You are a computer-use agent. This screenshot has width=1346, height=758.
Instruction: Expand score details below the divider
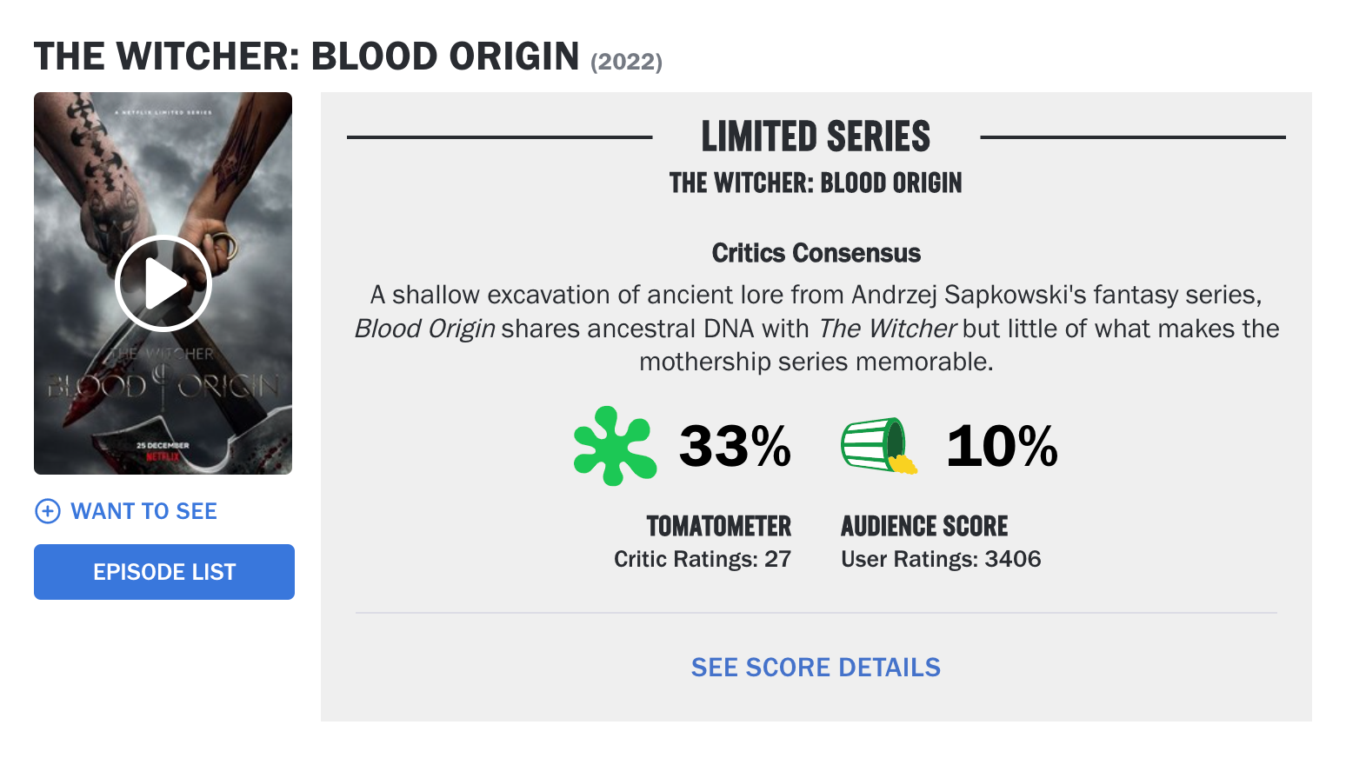click(x=816, y=668)
